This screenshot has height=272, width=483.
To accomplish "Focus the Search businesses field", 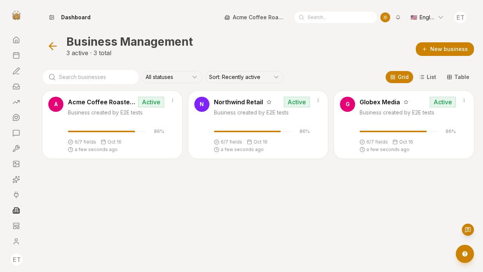I will click(91, 77).
